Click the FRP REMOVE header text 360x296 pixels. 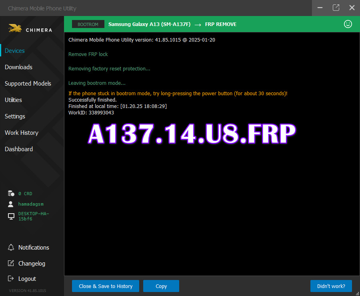[x=221, y=24]
